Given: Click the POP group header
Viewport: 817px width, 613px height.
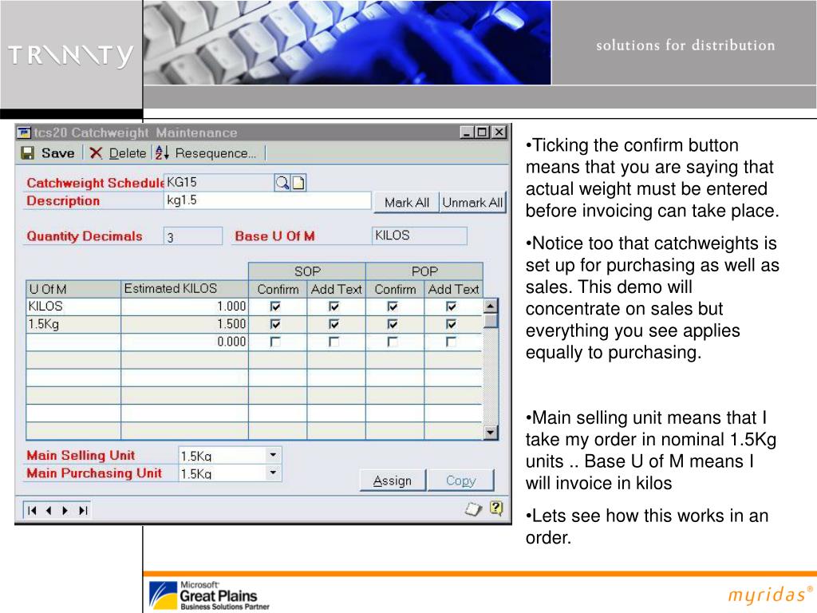Looking at the screenshot, I should [x=424, y=271].
